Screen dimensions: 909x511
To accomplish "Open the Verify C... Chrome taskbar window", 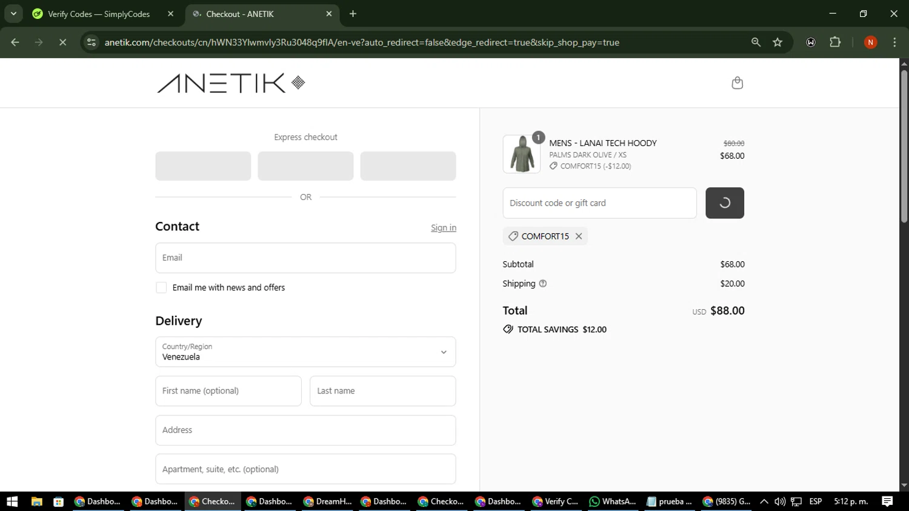I will pos(556,501).
